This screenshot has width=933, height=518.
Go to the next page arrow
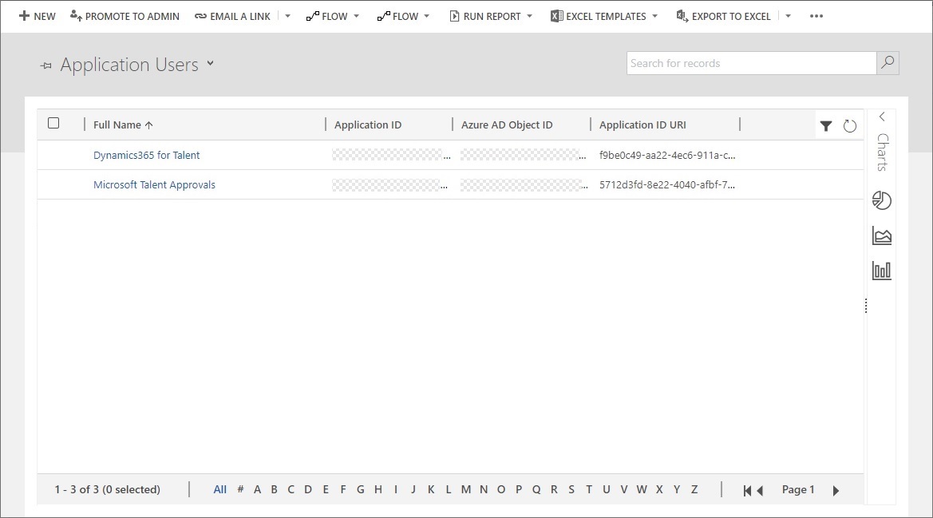pos(836,491)
